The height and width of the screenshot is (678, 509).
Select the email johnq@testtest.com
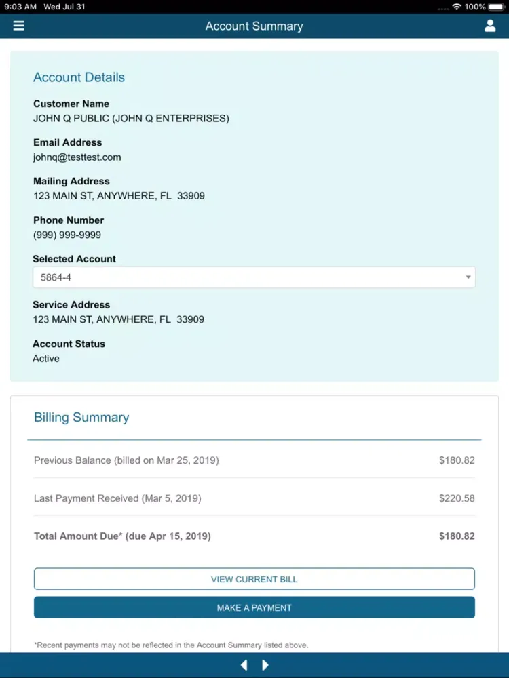pyautogui.click(x=77, y=157)
